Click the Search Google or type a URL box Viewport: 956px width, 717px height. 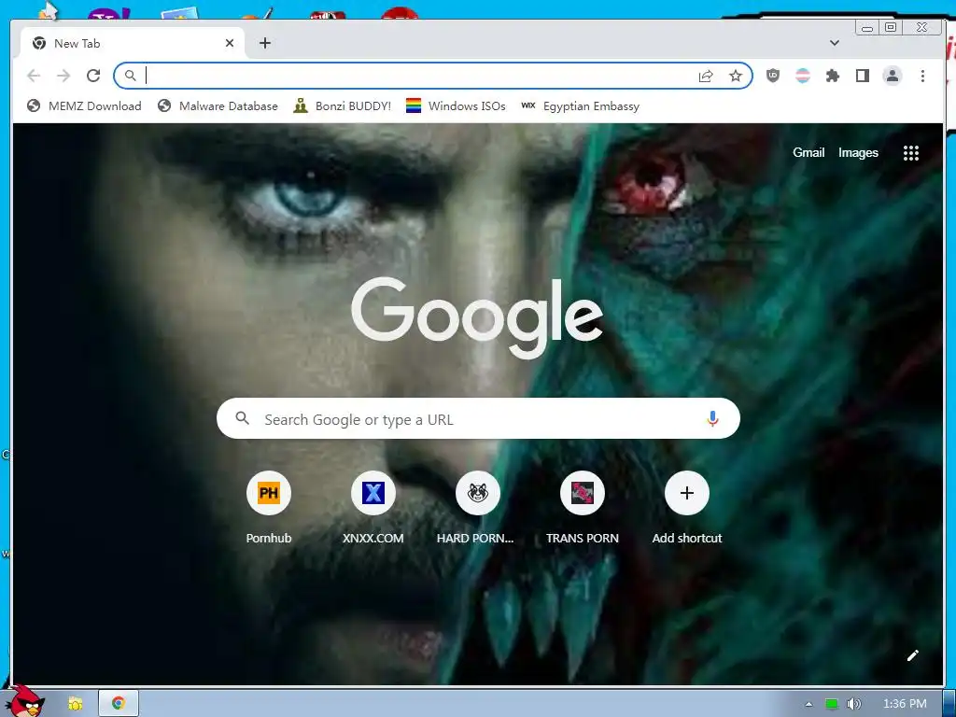click(479, 419)
